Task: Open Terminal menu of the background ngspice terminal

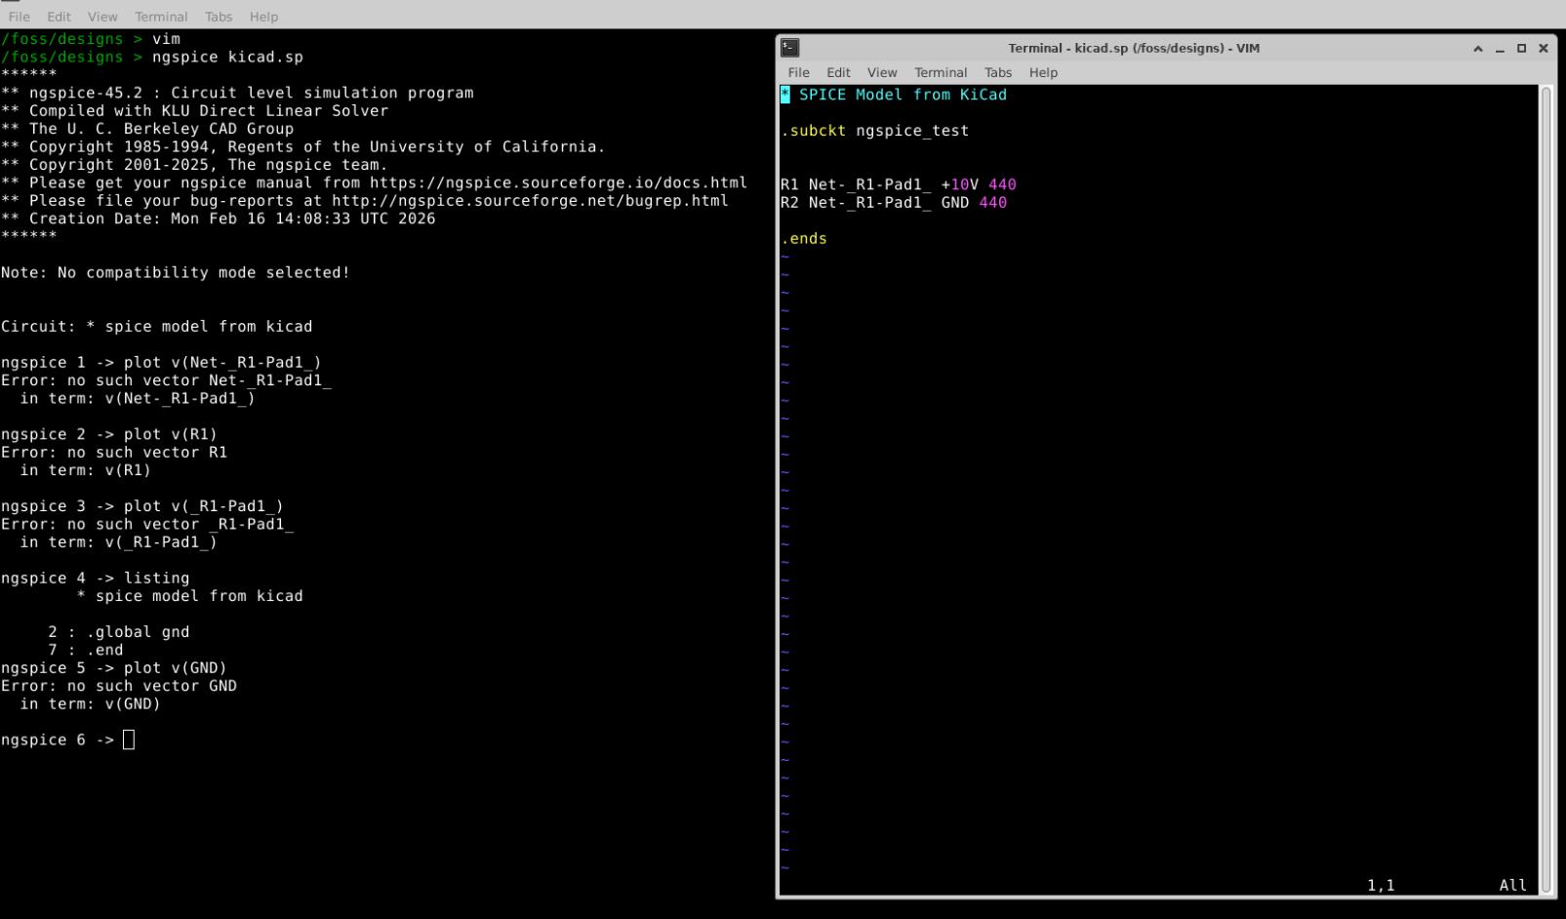Action: tap(160, 17)
